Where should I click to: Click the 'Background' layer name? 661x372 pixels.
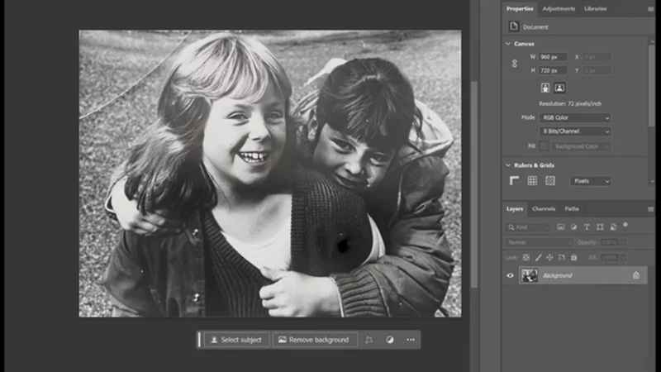(557, 275)
